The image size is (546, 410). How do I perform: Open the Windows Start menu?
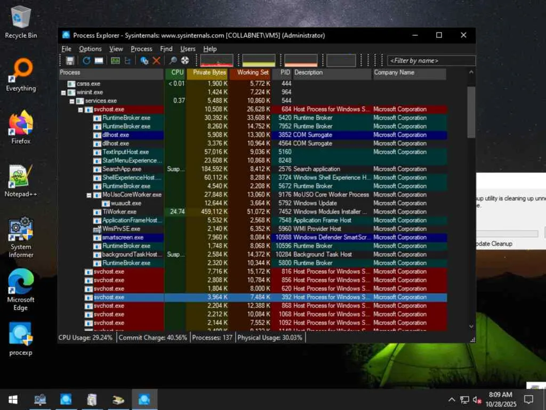click(13, 399)
